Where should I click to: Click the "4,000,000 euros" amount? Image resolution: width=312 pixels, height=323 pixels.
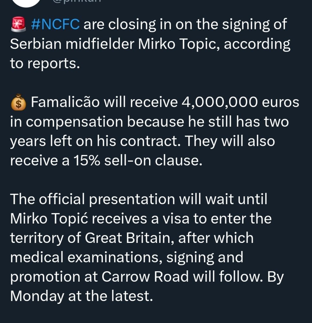click(240, 102)
